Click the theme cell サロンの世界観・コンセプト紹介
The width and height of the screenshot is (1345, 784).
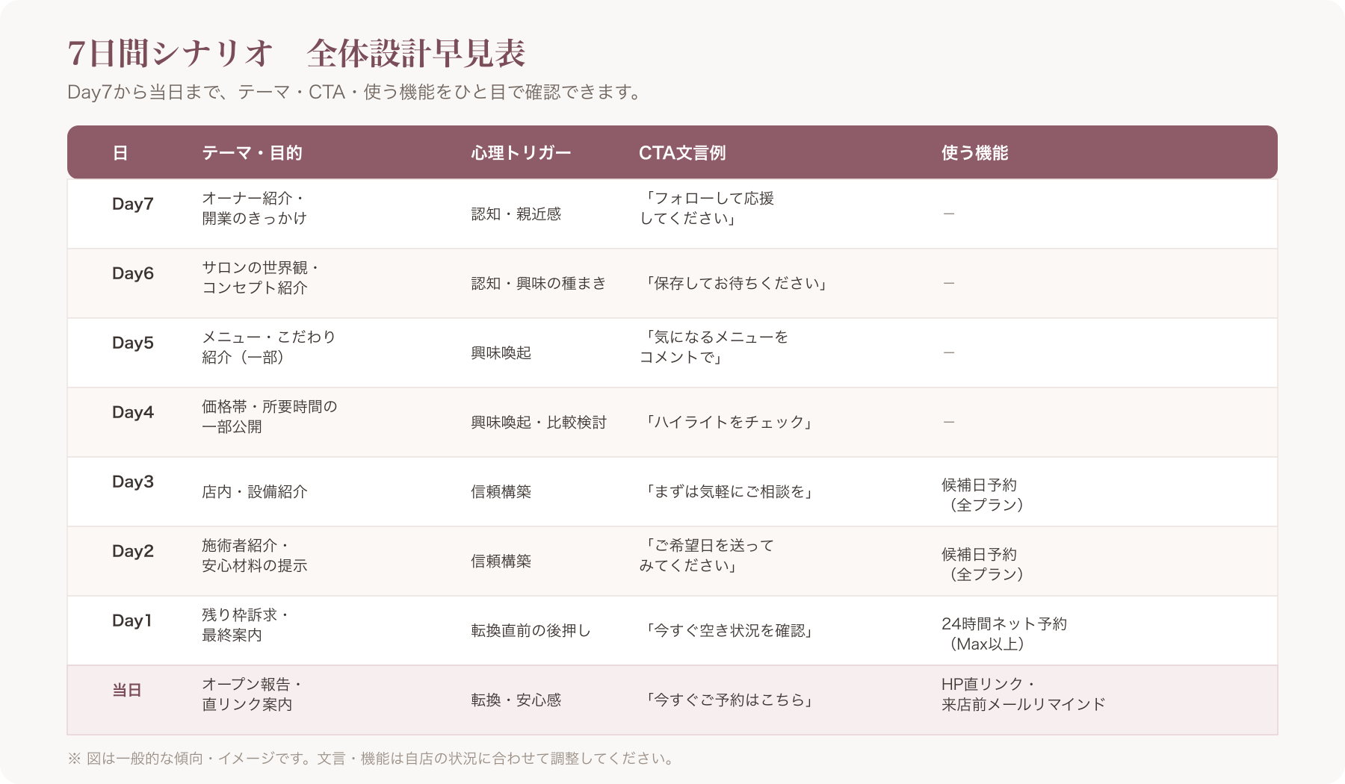coord(262,278)
